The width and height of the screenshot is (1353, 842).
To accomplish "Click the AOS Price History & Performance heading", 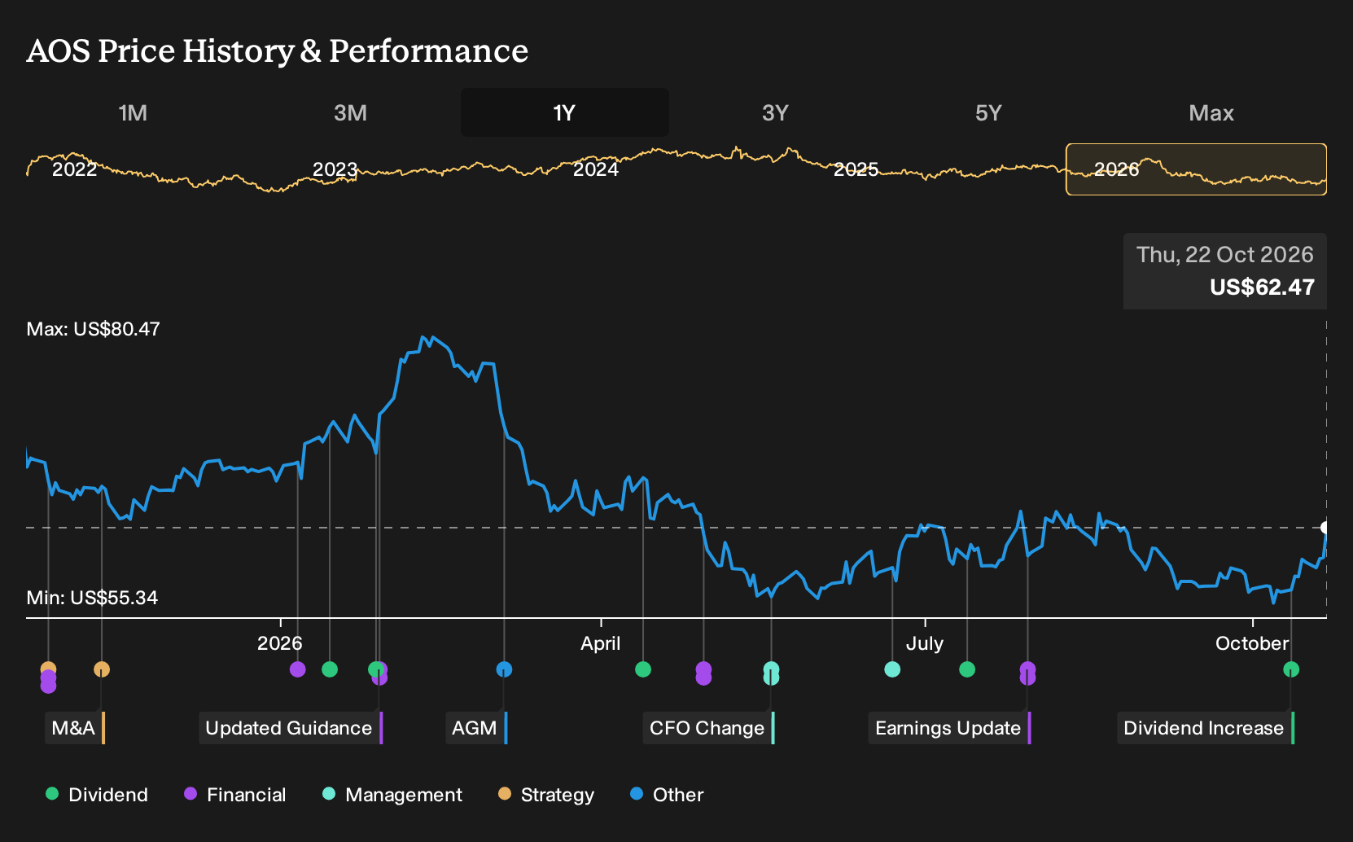I will pos(278,50).
